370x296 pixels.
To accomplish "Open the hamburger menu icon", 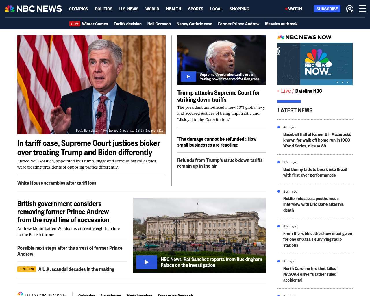I will [362, 9].
